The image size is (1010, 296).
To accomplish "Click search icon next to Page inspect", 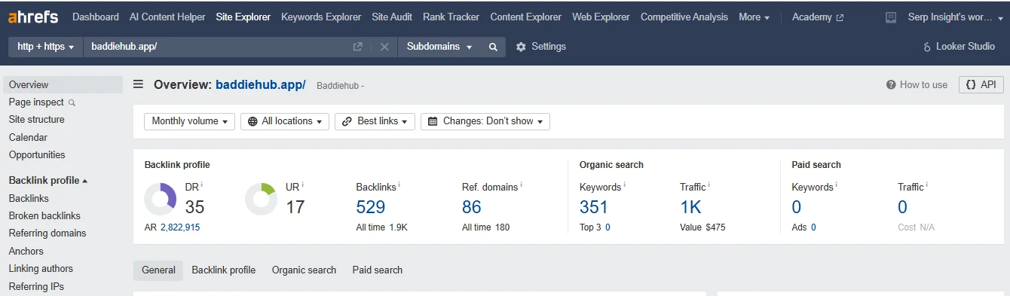I will click(x=72, y=102).
